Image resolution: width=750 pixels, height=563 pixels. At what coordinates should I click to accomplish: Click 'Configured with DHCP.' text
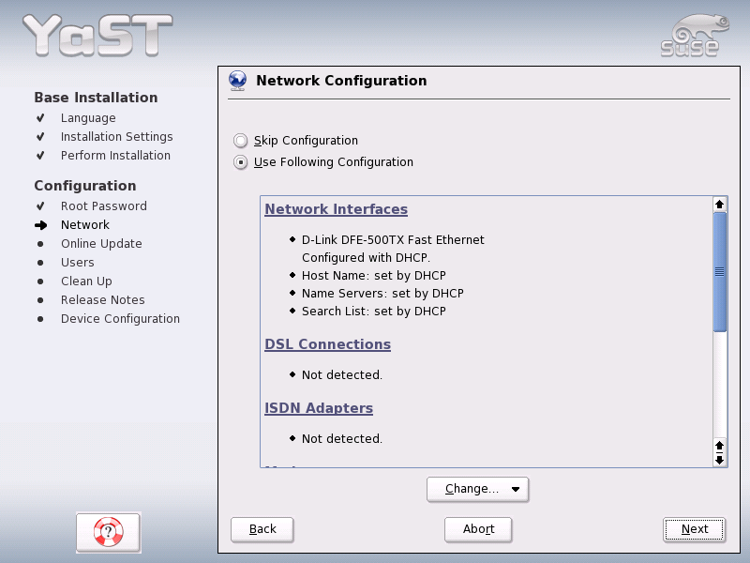coord(366,257)
